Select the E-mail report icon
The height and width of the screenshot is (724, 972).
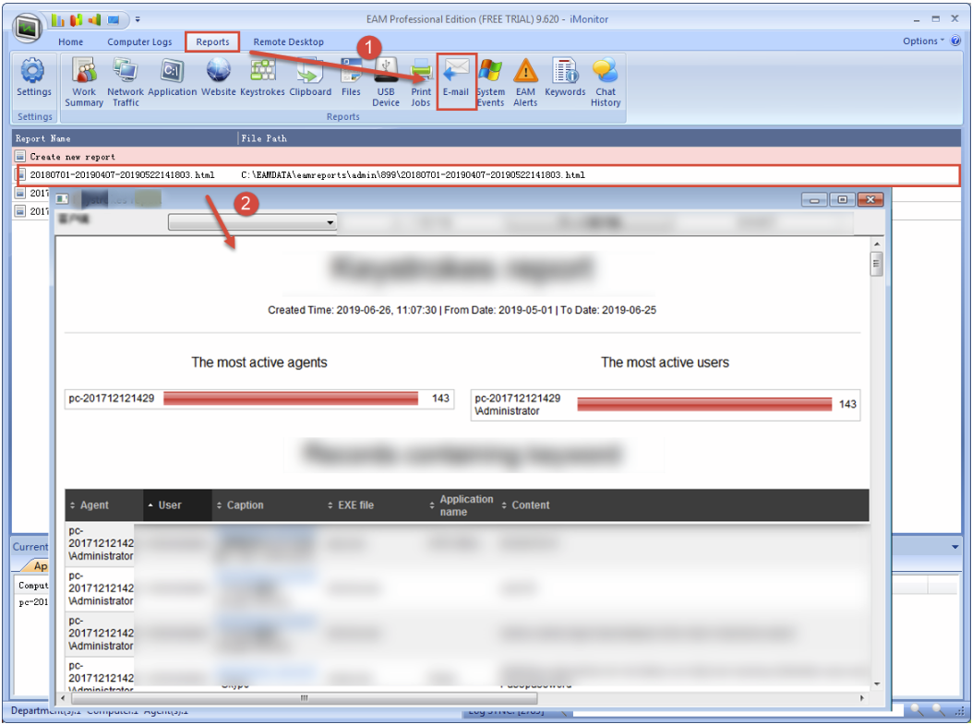click(456, 81)
